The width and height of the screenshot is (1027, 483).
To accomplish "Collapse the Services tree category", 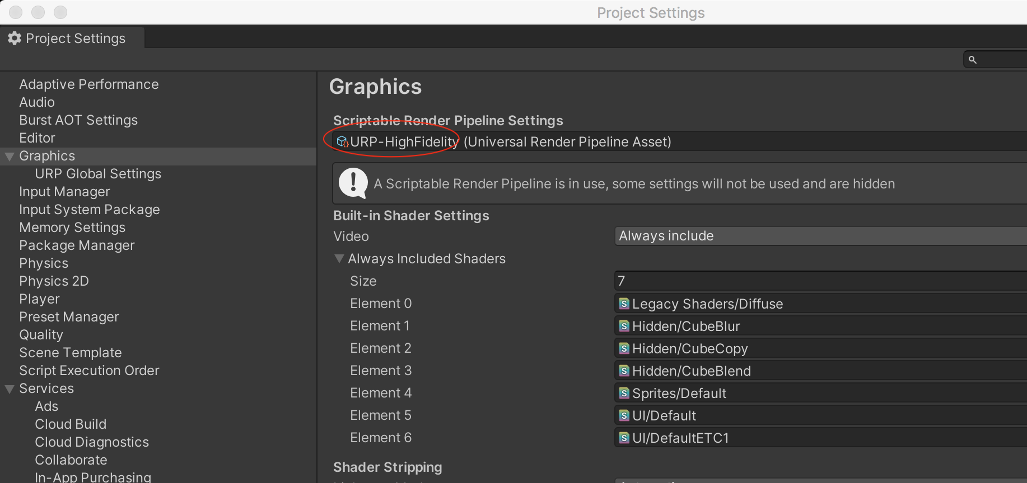I will coord(10,389).
